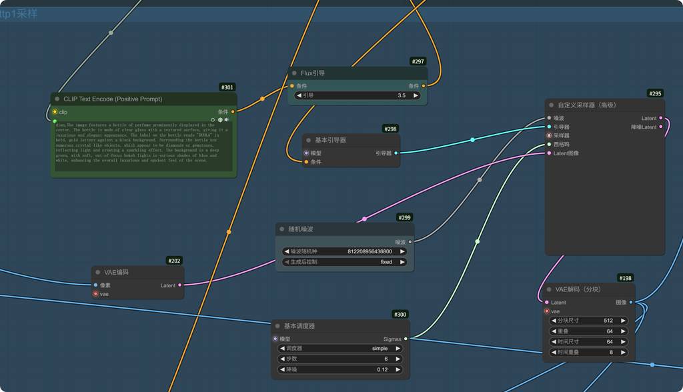
Task: Click the #295 node ID badge
Action: pos(655,93)
